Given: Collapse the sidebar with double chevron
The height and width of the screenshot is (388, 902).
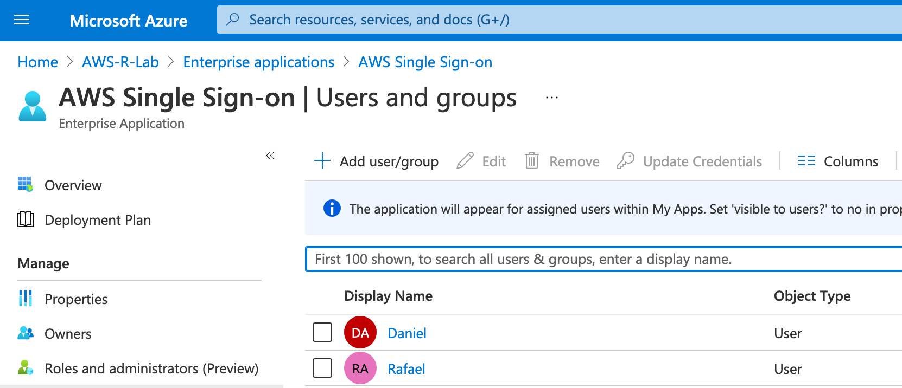Looking at the screenshot, I should 270,156.
